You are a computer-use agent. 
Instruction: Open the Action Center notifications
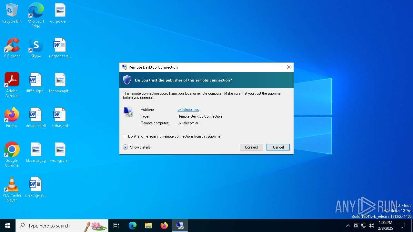402,226
